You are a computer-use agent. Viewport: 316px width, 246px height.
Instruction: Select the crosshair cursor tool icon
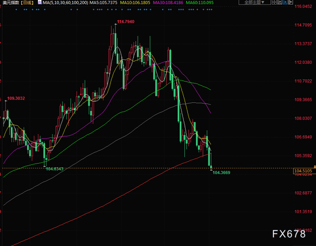(274, 2)
